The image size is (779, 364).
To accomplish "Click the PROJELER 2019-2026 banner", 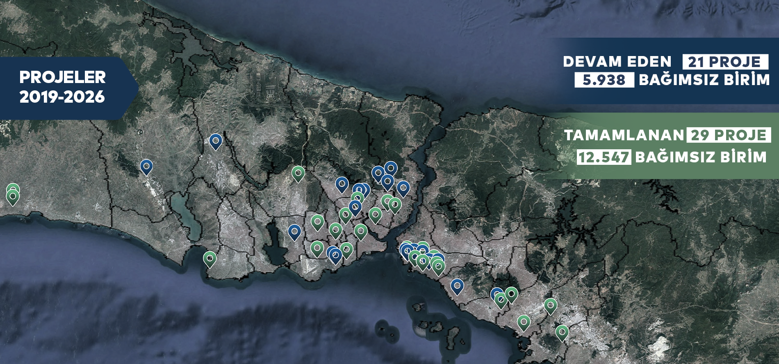I will [x=63, y=87].
